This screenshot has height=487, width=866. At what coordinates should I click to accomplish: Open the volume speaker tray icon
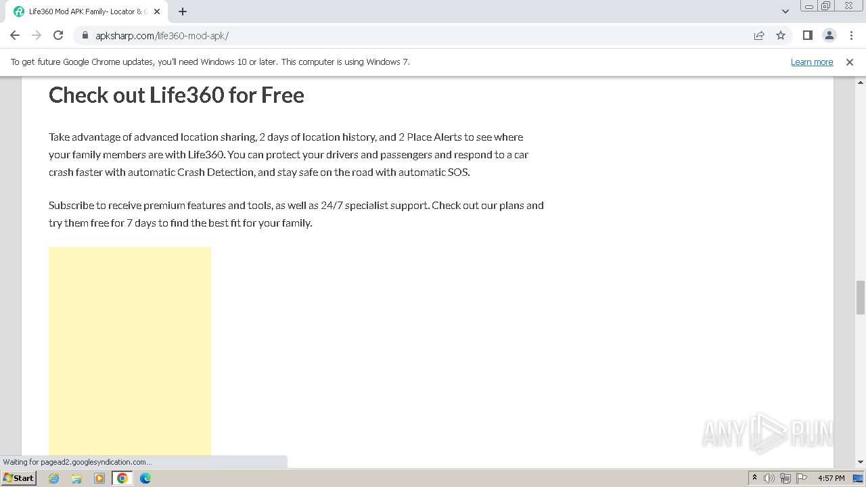[x=769, y=478]
